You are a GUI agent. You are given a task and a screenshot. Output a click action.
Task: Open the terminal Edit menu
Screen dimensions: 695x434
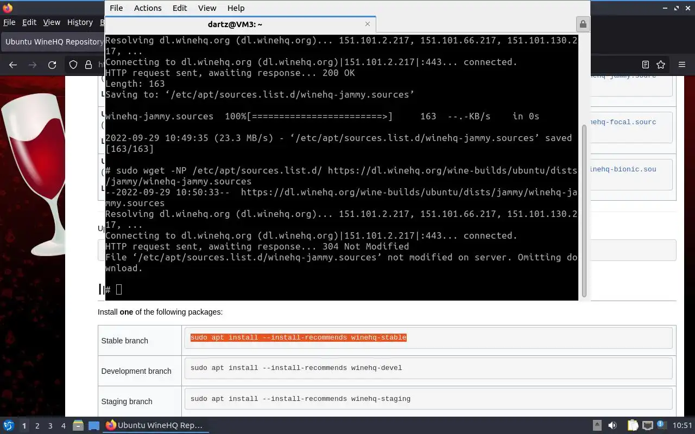click(x=180, y=8)
